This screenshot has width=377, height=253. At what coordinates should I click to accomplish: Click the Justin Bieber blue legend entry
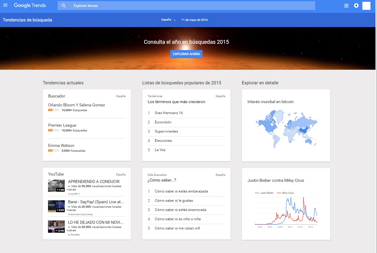(x=264, y=193)
